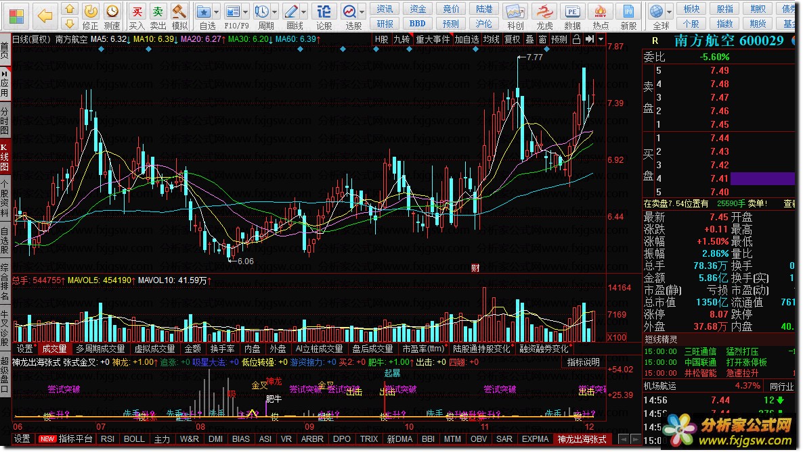Screen dimensions: 803x452
Task: Open 陆港 button in toolbar
Action: pos(484,9)
